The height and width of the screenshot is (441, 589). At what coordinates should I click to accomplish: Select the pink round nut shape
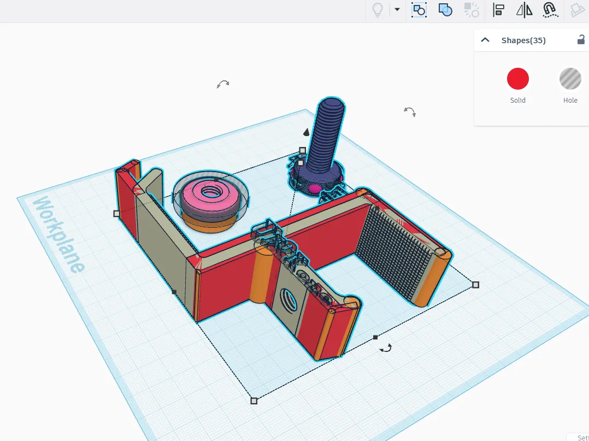pos(210,197)
